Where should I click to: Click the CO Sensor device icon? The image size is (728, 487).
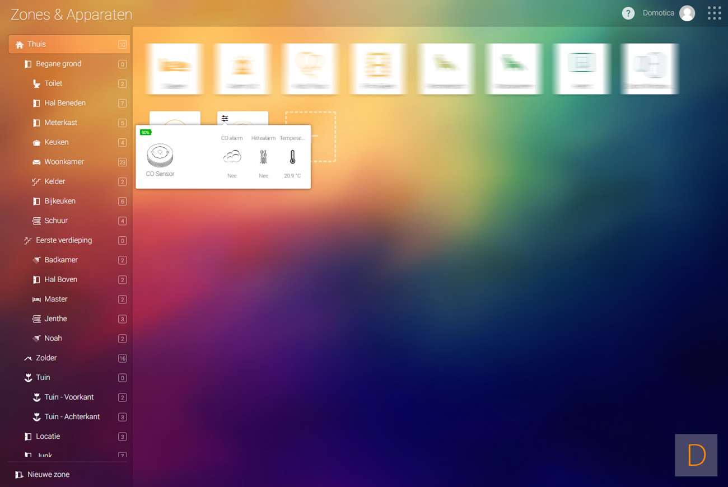pos(160,156)
